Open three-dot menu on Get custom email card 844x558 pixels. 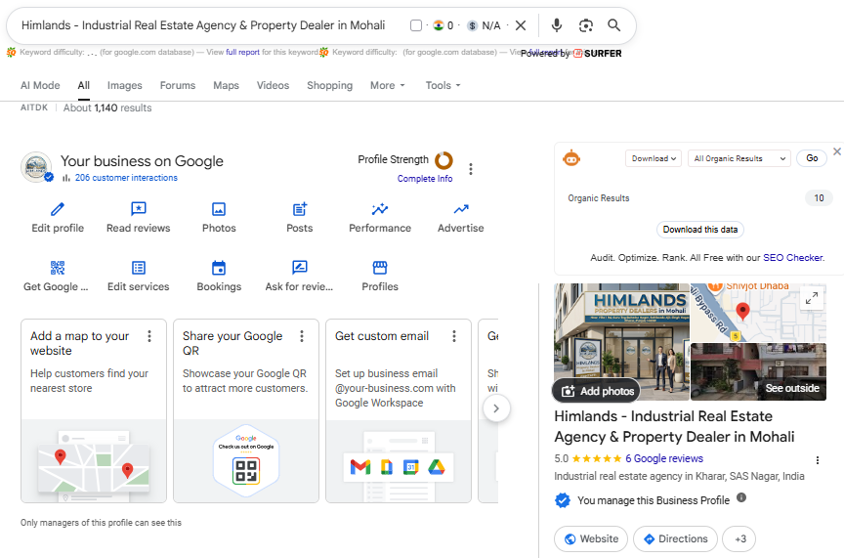tap(454, 336)
